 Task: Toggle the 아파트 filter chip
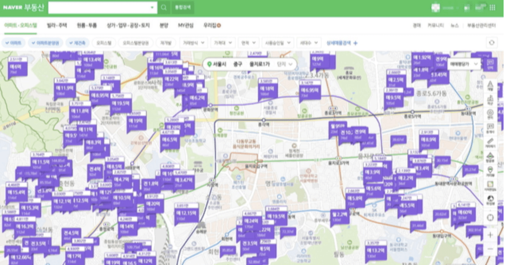click(13, 43)
